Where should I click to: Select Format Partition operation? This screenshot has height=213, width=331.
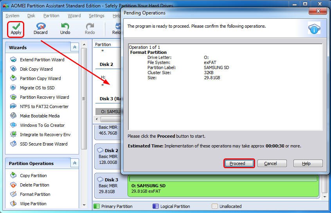[x=35, y=194]
